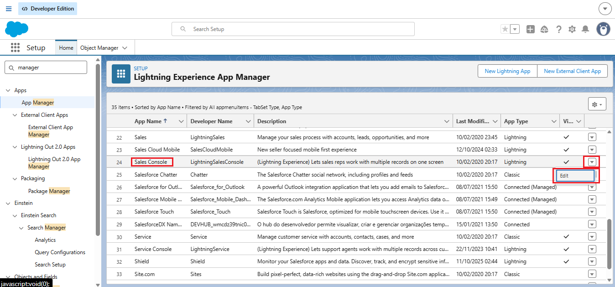Open the user profile avatar
The height and width of the screenshot is (287, 615).
[x=603, y=29]
